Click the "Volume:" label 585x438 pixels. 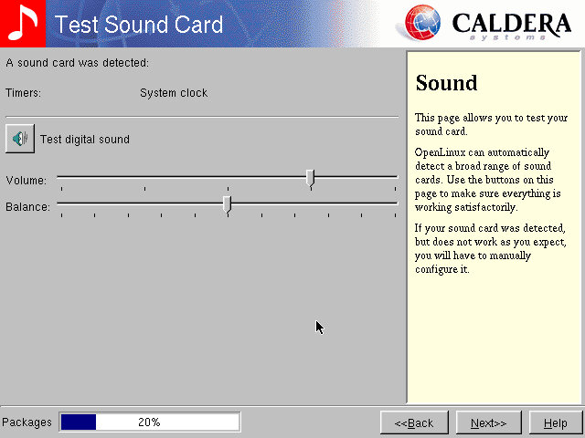(x=26, y=181)
